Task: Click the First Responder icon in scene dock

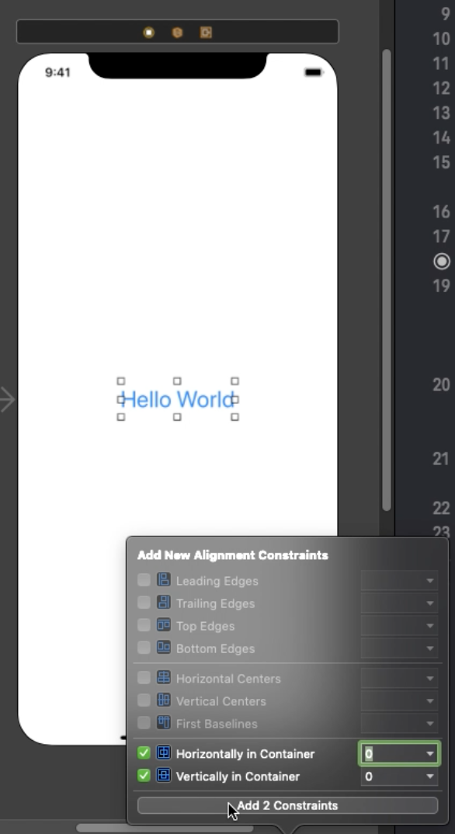Action: (x=178, y=33)
